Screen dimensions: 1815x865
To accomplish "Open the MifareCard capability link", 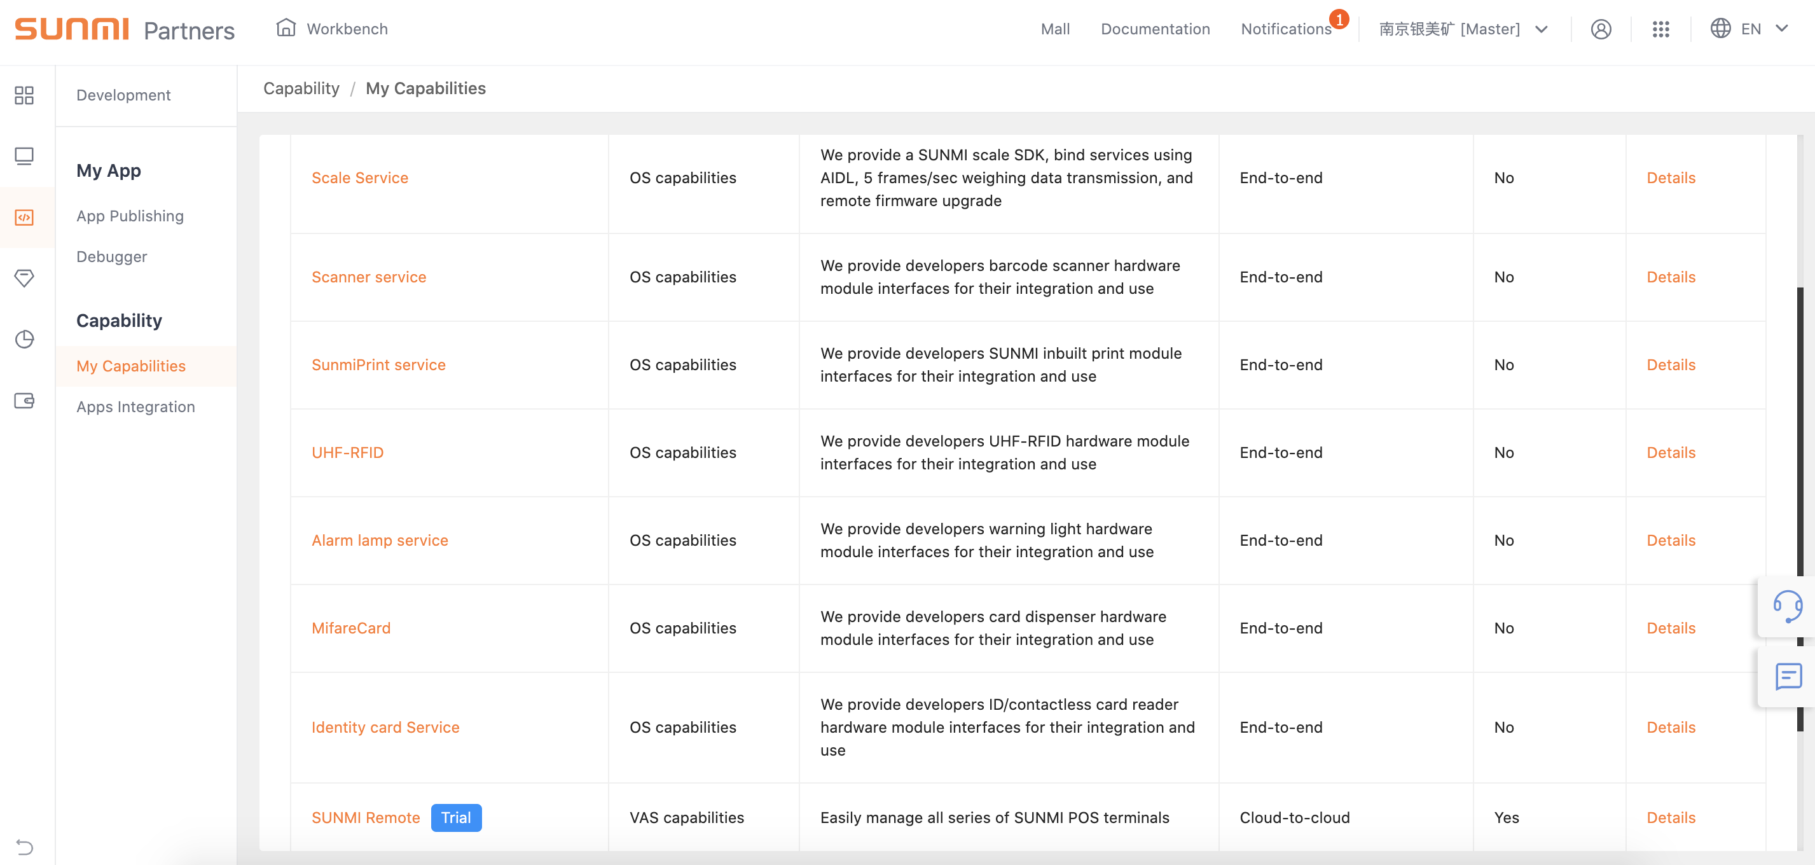I will pos(351,628).
